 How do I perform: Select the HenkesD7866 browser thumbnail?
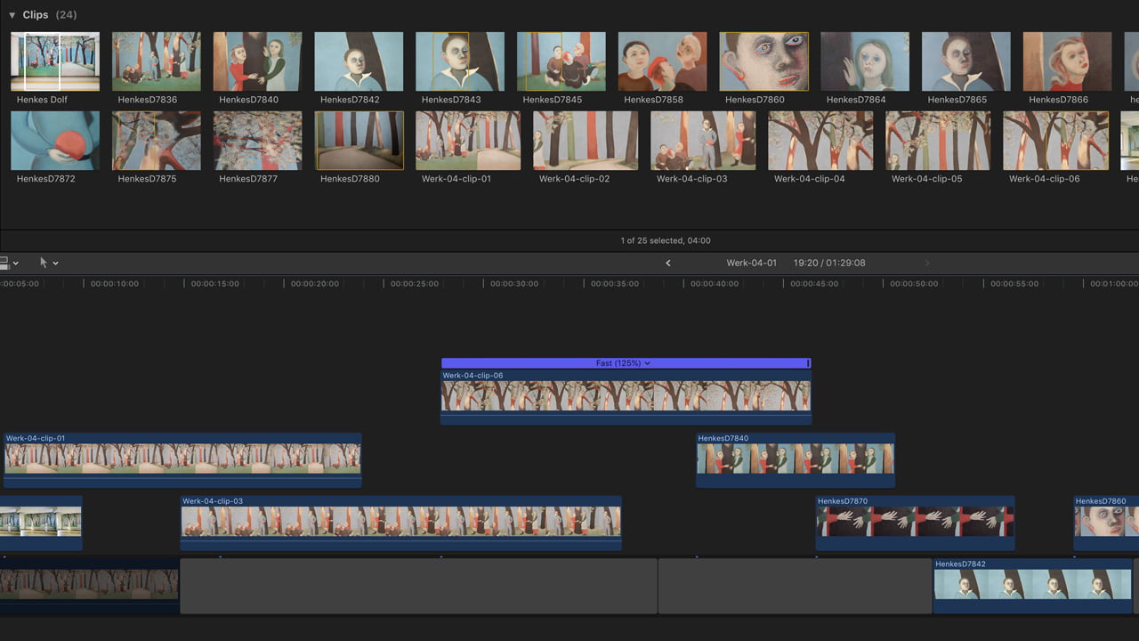[x=1068, y=61]
